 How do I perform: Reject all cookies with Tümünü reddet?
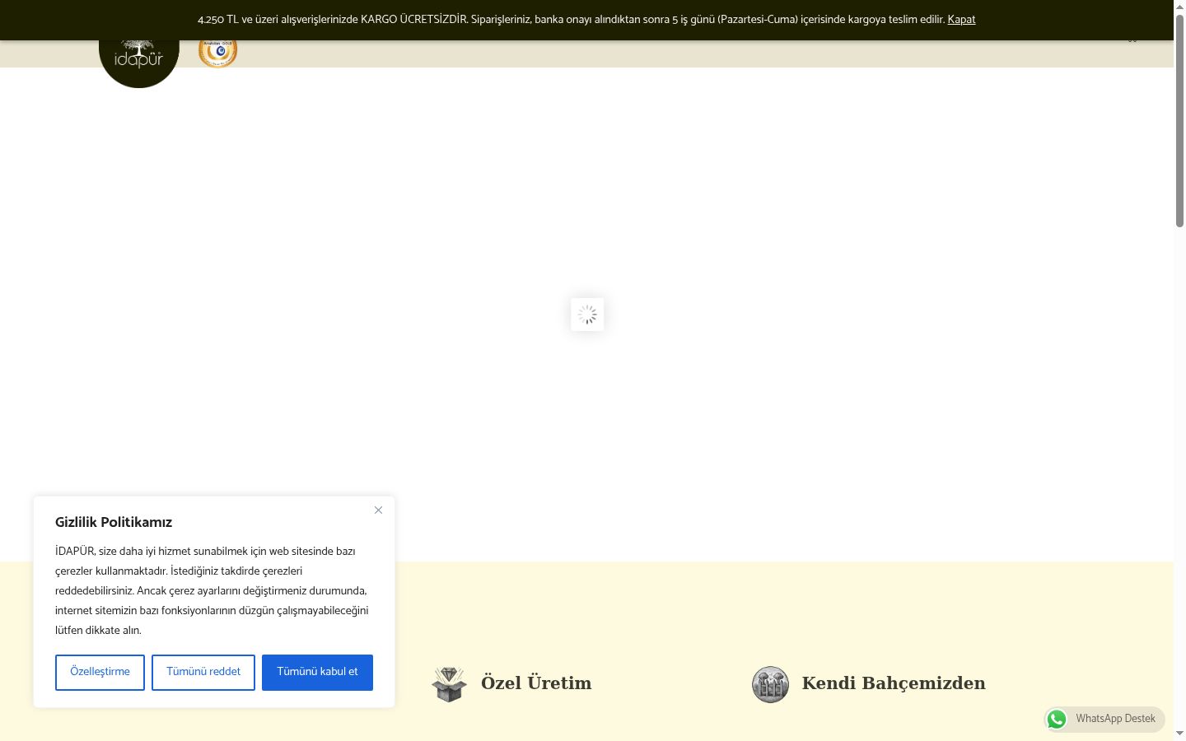203,673
